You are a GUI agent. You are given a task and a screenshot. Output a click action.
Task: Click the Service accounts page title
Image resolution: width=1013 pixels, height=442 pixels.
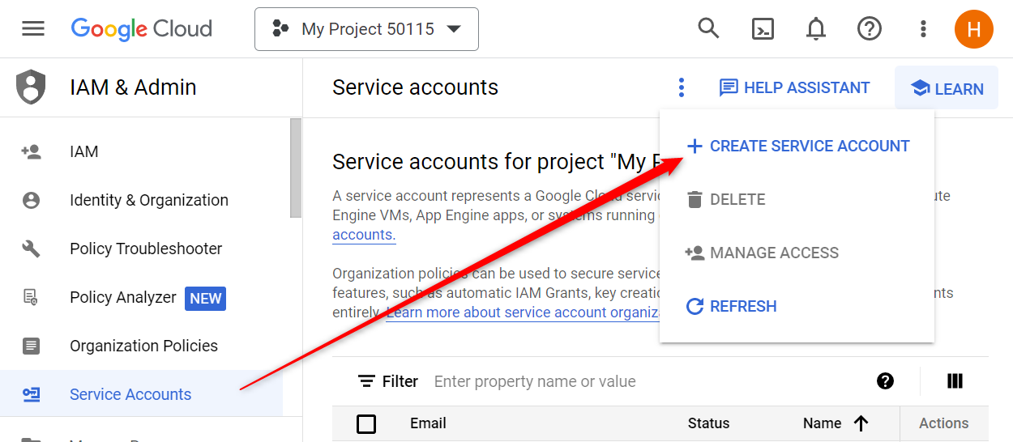pos(415,87)
